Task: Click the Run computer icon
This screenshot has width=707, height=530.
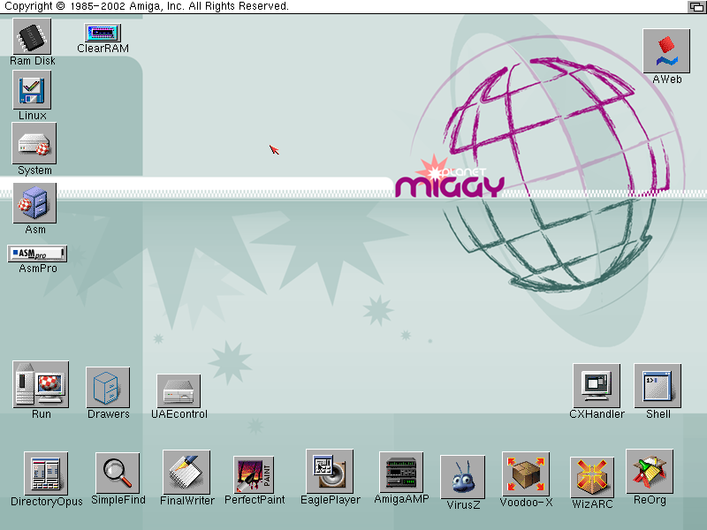Action: coord(41,384)
